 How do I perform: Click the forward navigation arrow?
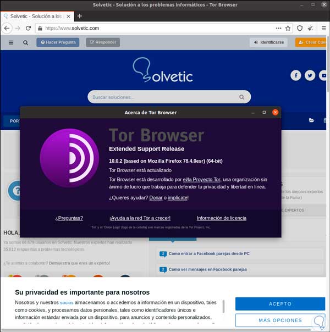coord(18,28)
